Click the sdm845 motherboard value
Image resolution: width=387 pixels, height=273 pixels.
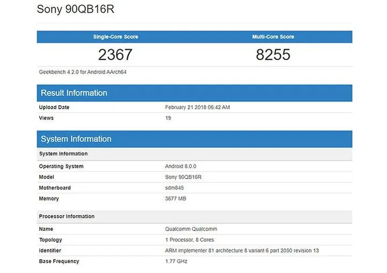point(175,188)
